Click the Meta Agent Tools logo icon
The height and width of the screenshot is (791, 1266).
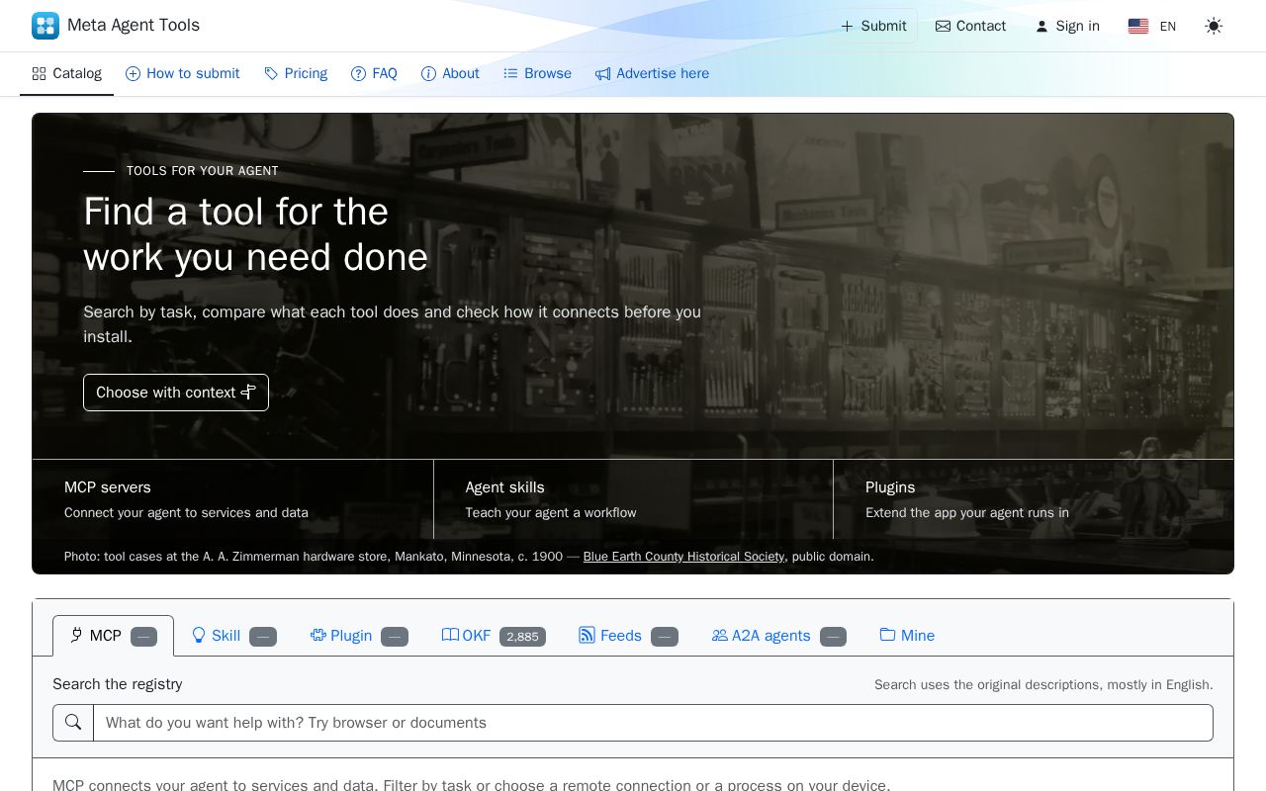click(45, 26)
